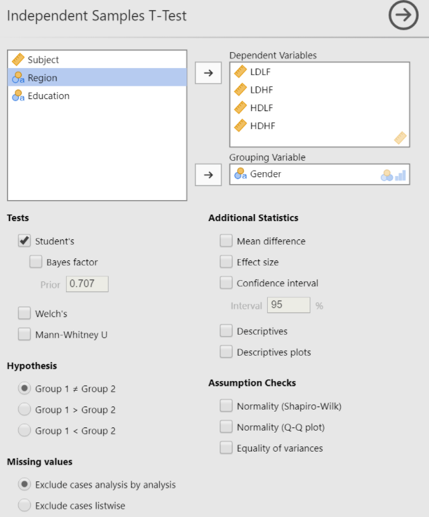Choose Exclude cases listwise option
Screen dimensions: 429x517
point(25,506)
